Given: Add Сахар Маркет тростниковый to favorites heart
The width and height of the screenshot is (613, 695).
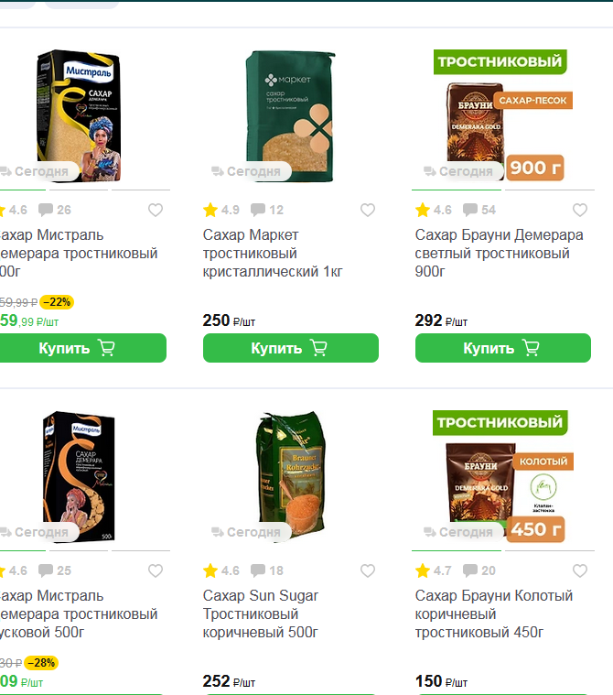Looking at the screenshot, I should 368,210.
